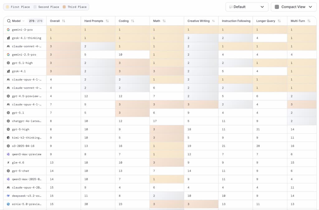Open the Default style dropdown

click(247, 7)
